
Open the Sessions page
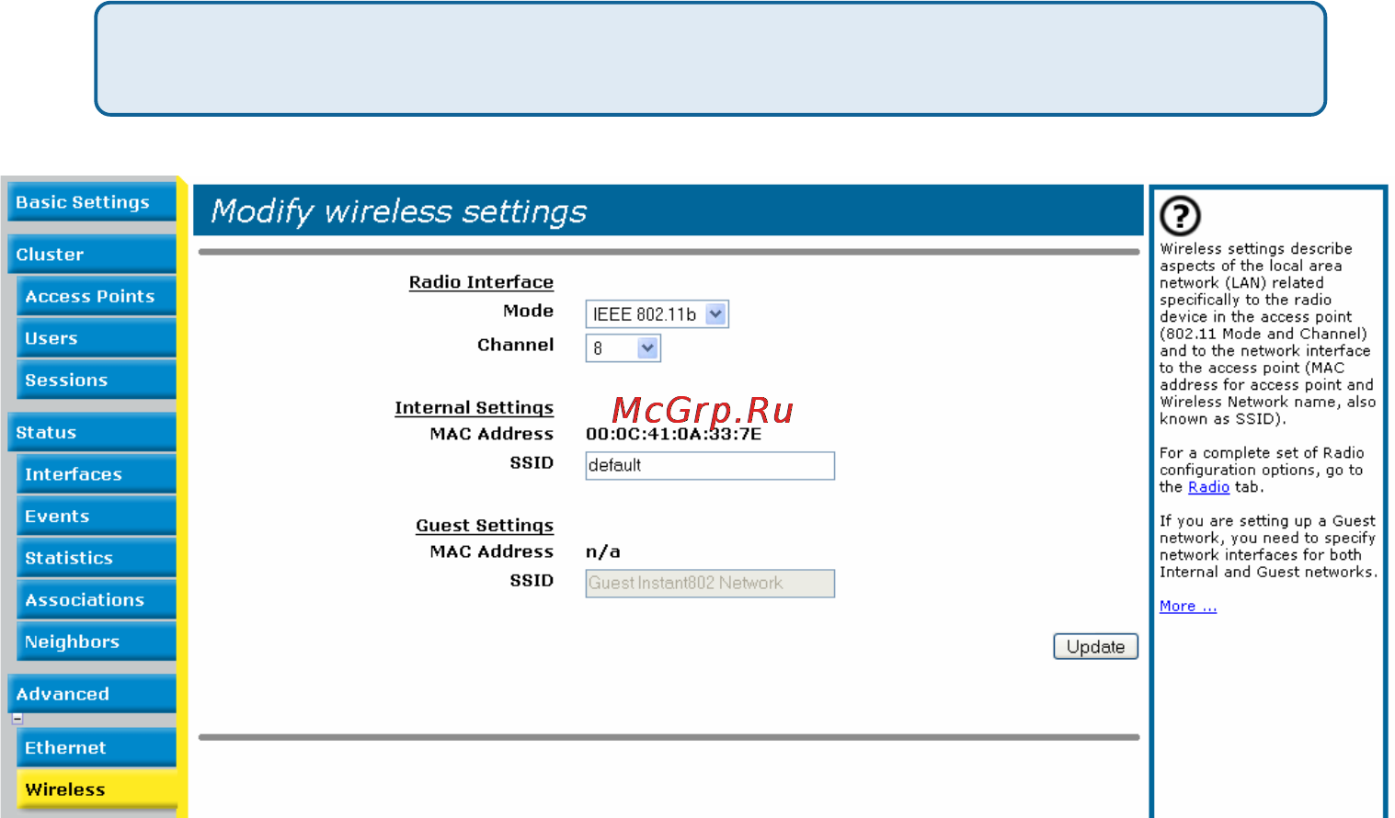click(97, 381)
